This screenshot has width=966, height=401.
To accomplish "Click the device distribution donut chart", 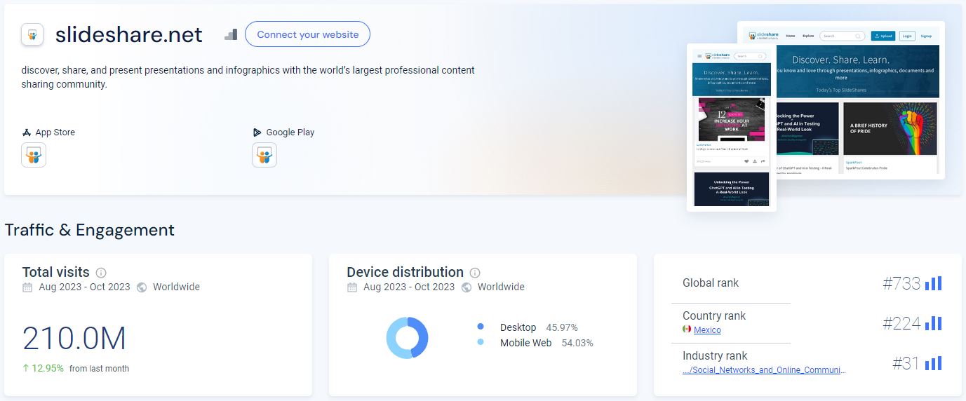I will coord(407,338).
